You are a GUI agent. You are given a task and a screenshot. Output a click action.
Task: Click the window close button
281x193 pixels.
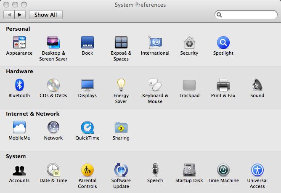6,5
